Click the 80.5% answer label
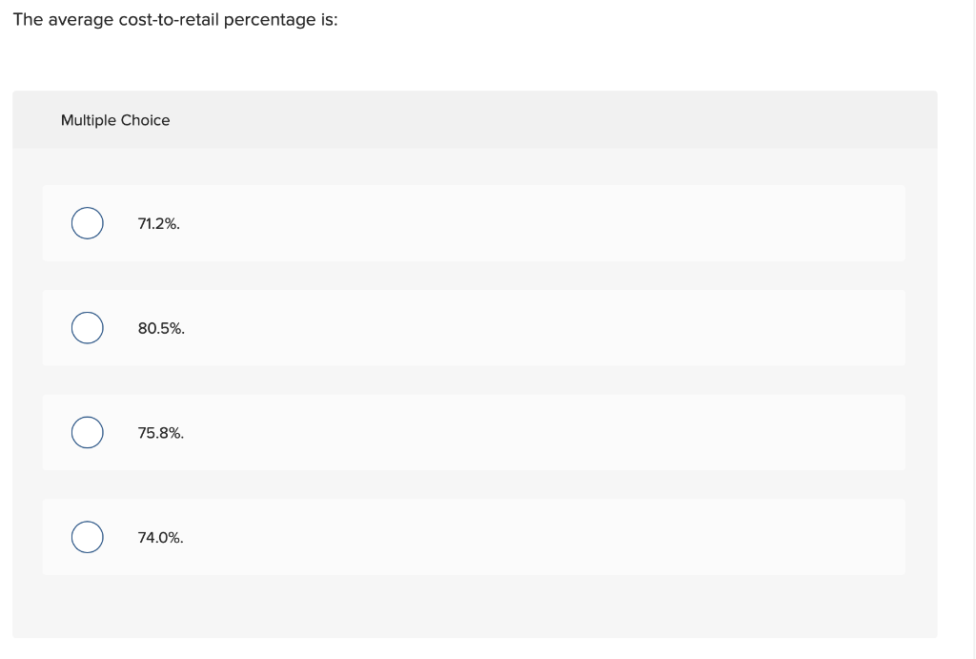Screen dimensions: 976x659 (160, 328)
